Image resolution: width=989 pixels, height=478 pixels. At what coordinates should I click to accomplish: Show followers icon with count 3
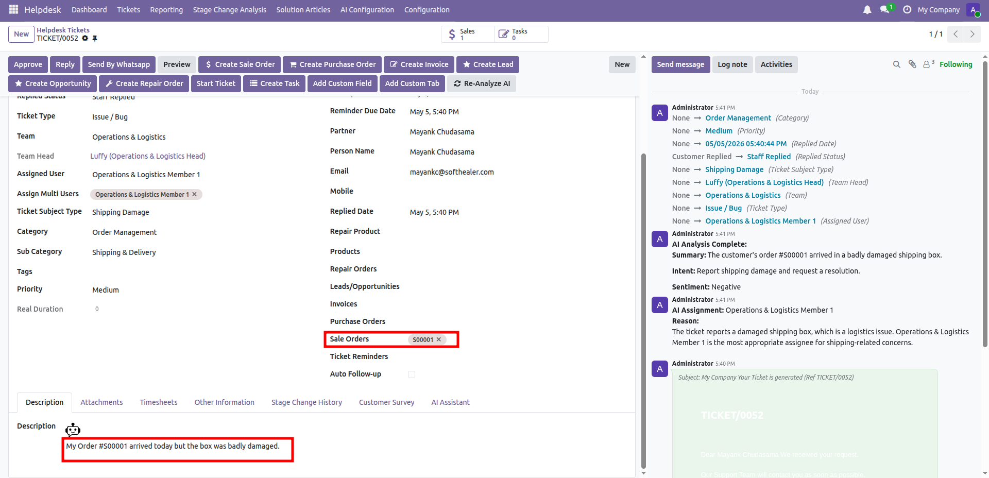[x=929, y=64]
